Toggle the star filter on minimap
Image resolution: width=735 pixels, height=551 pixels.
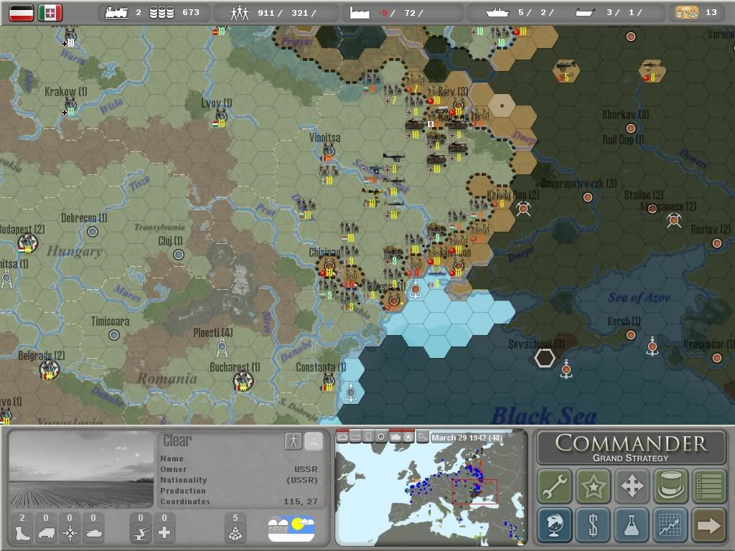408,437
